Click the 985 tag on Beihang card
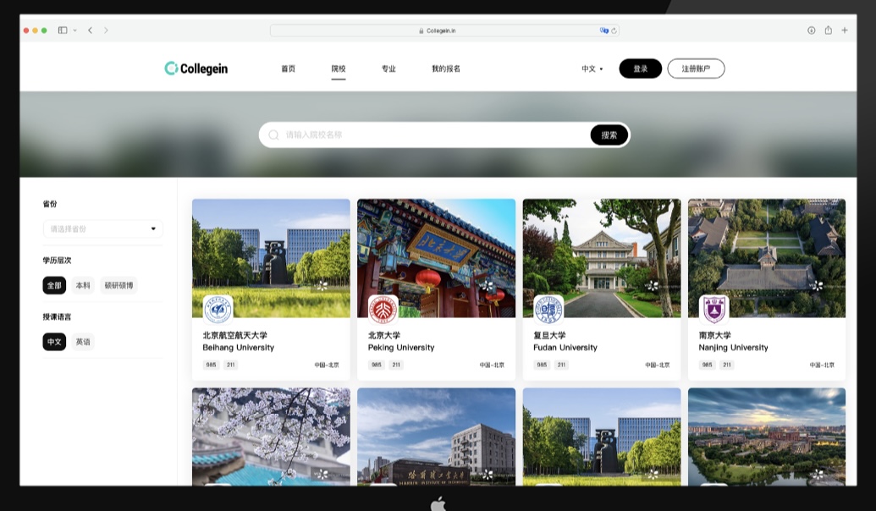Viewport: 876px width, 511px height. (212, 365)
